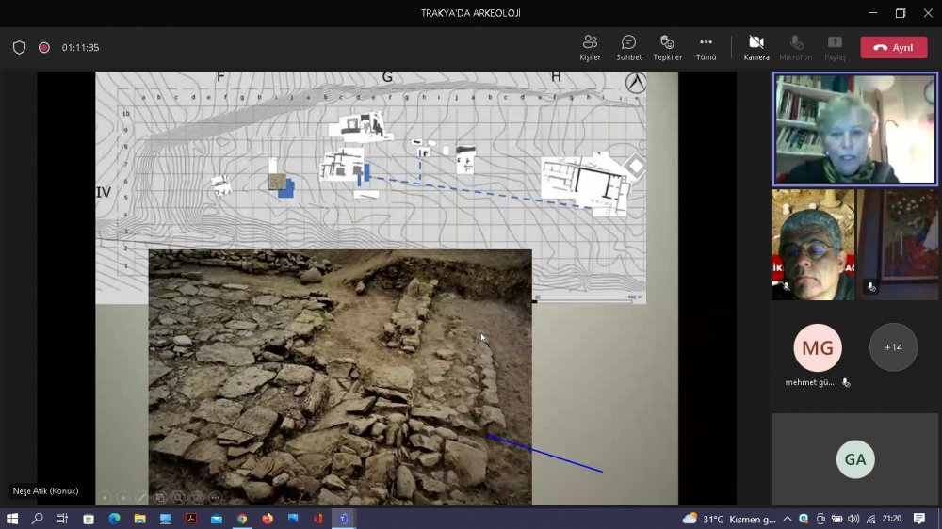
Task: Go to the previous slide arrow
Action: click(x=105, y=497)
